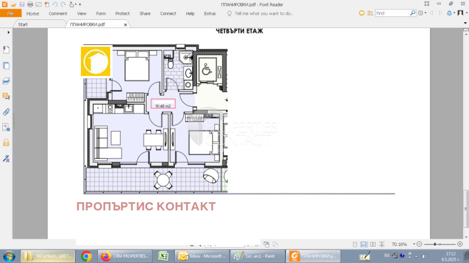This screenshot has height=263, width=469.
Task: Open the Extras ribbon tab
Action: [210, 13]
